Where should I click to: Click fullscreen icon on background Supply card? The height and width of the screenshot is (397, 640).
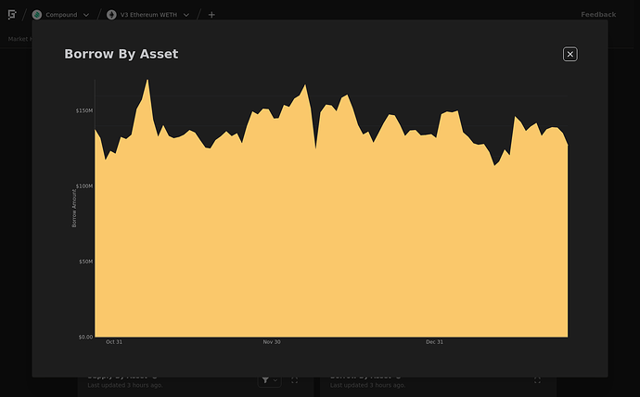(x=294, y=380)
